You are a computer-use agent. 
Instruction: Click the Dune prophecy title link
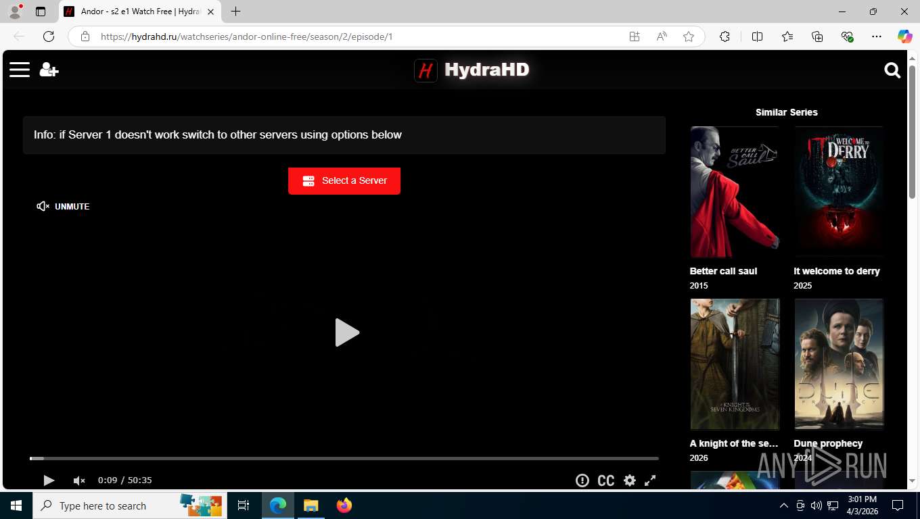point(828,443)
